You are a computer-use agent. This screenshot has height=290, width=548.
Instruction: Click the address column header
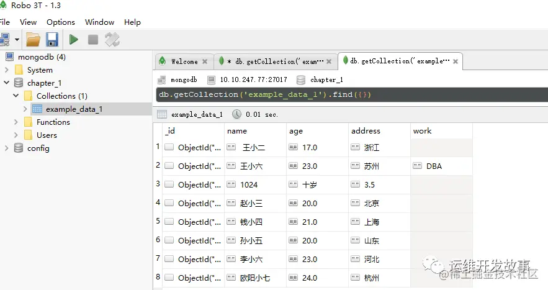tap(379, 131)
